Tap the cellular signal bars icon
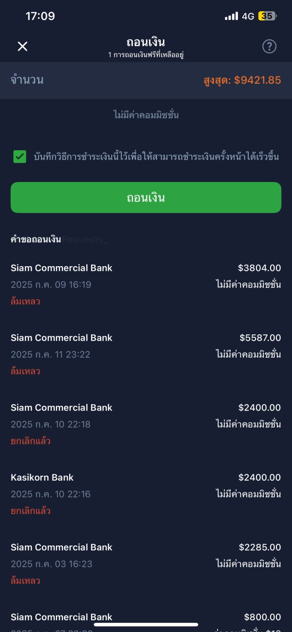Screen dimensions: 292x632 231,16
